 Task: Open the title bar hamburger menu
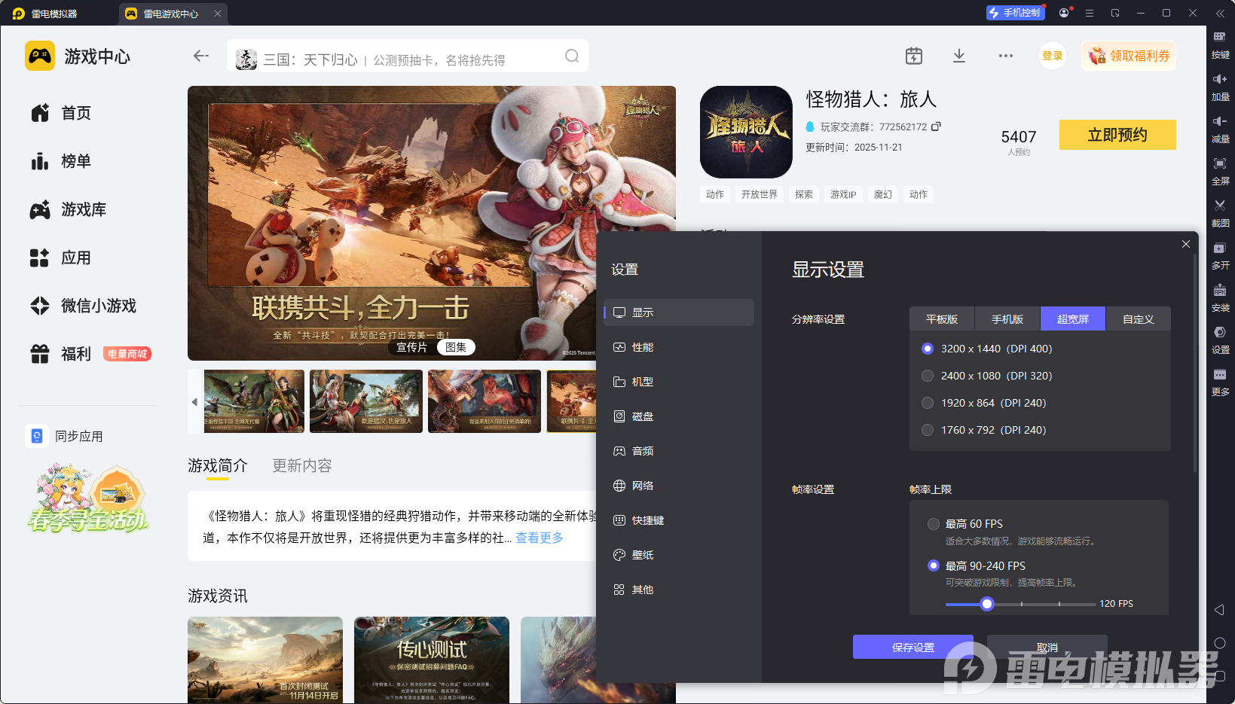(x=1090, y=13)
